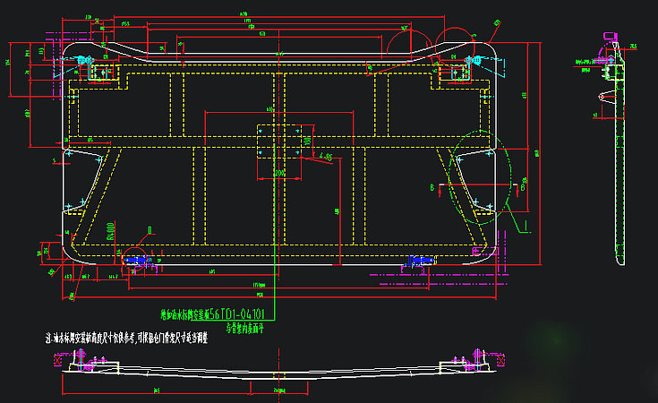Click the Chinese note text below the drawing
The height and width of the screenshot is (403, 658).
(132, 339)
